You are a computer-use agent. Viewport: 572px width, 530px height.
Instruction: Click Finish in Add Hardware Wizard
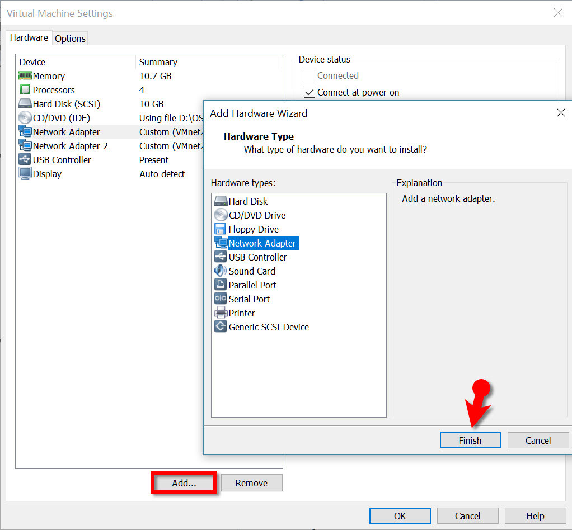(x=470, y=441)
